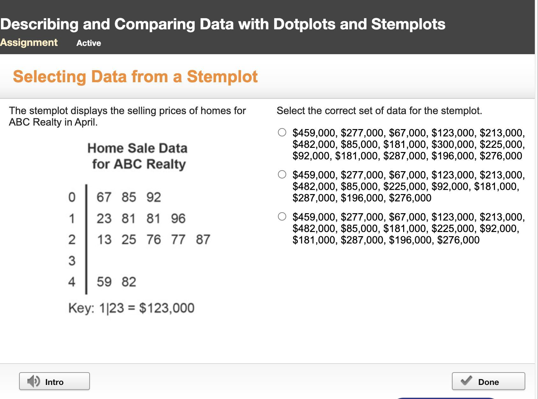This screenshot has width=538, height=399.
Task: Click the empty stem row 3
Action: (72, 261)
